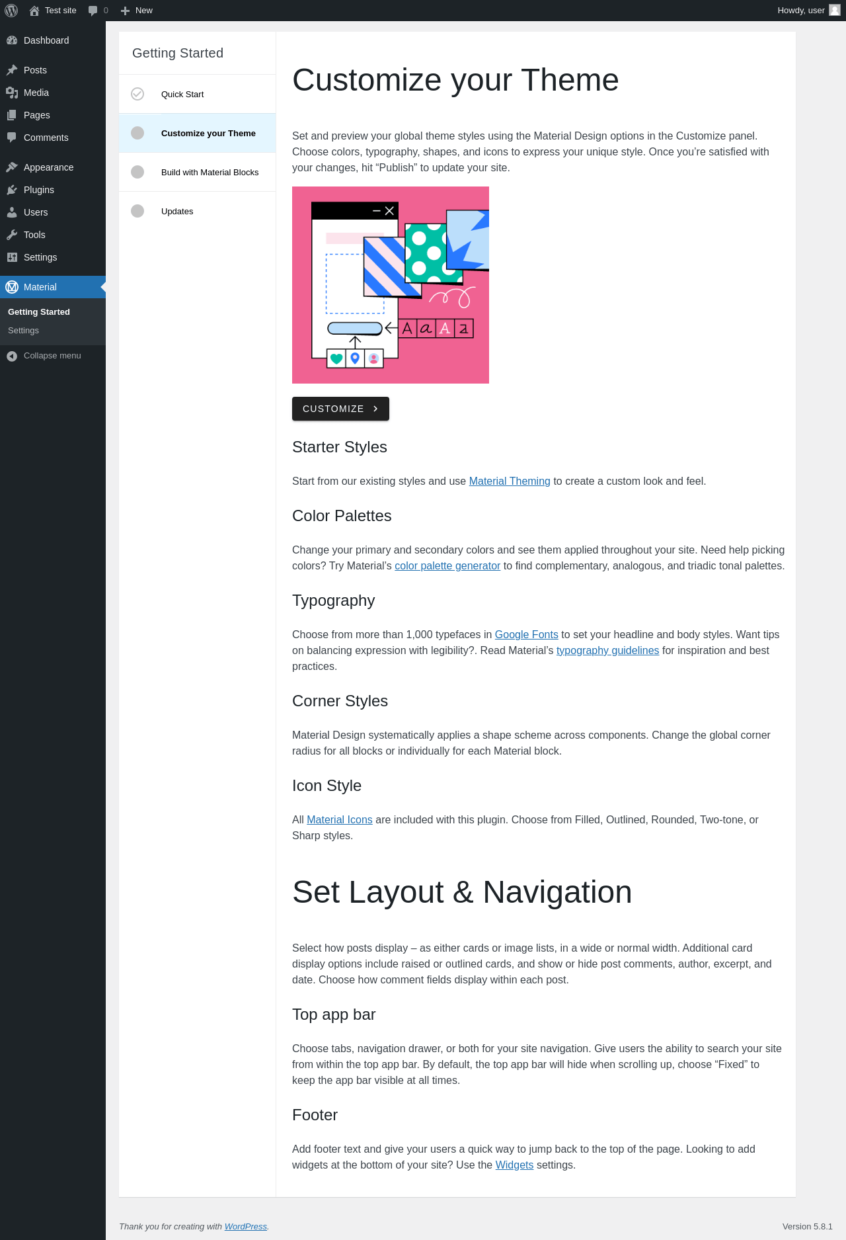Click the Dashboard gauge icon
This screenshot has width=846, height=1240.
click(x=12, y=40)
